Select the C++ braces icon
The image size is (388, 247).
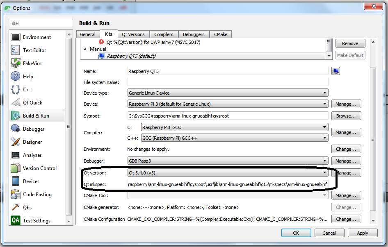coord(15,90)
